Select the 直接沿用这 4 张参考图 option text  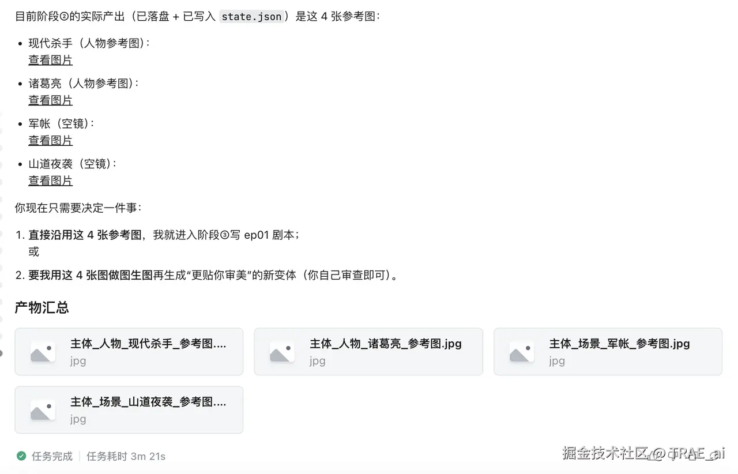[x=85, y=235]
